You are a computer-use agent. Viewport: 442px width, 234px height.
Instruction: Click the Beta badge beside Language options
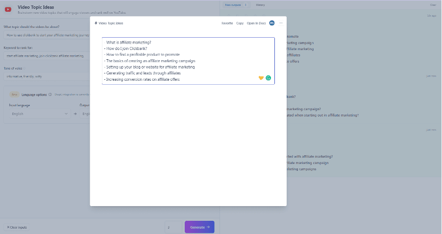[x=14, y=94]
